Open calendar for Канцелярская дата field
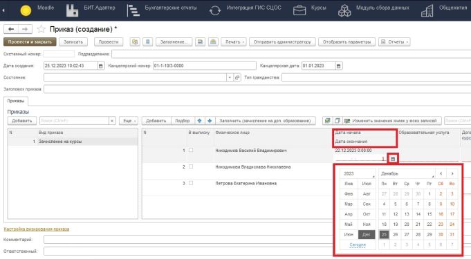The height and width of the screenshot is (259, 471). 338,66
